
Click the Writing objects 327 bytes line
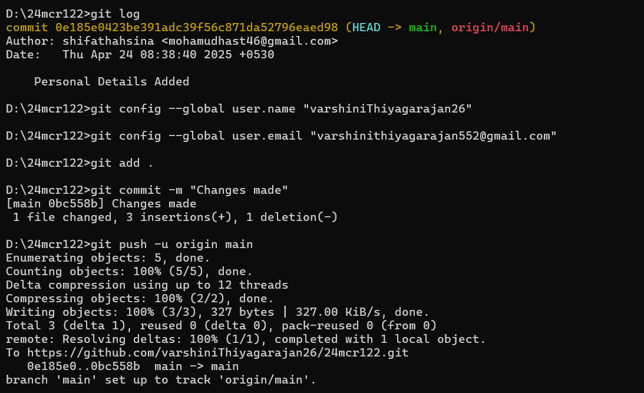pyautogui.click(x=217, y=312)
